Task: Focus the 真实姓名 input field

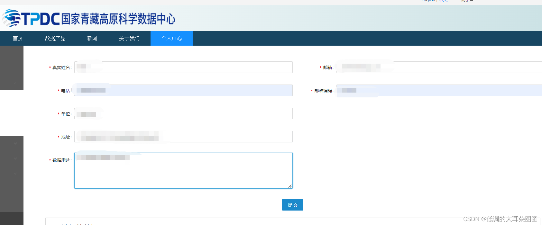Action: point(183,67)
